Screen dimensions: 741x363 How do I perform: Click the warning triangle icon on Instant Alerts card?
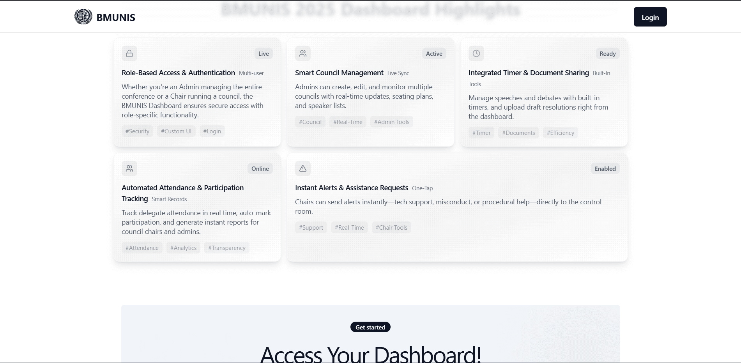pyautogui.click(x=303, y=168)
